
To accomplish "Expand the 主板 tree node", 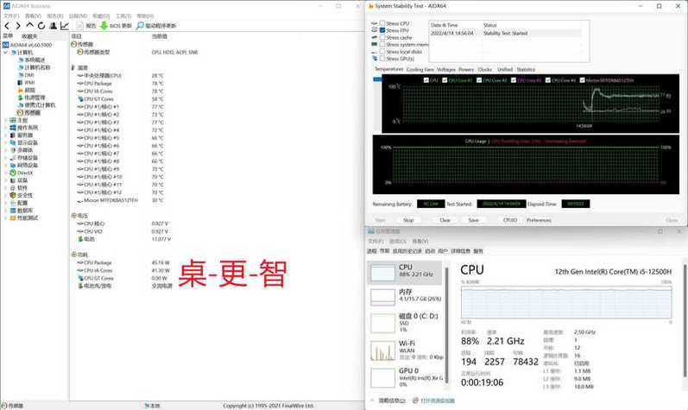I will 6,120.
